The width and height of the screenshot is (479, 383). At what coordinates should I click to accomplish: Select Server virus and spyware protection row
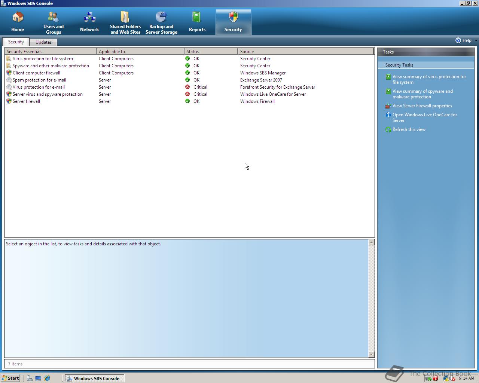(x=189, y=94)
